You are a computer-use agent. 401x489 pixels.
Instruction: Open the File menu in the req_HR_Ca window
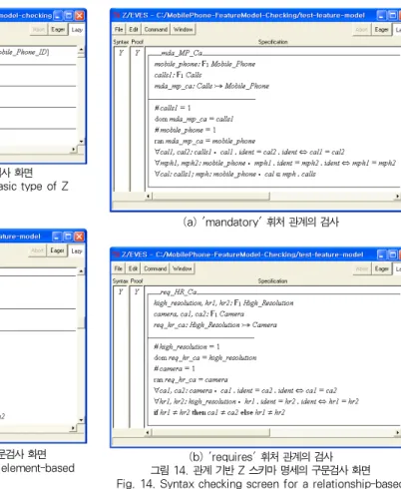tap(119, 268)
